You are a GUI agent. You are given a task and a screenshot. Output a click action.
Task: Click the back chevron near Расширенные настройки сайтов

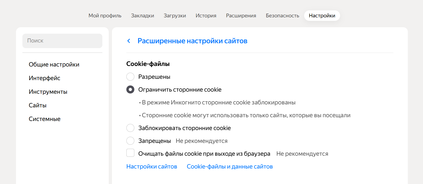(x=129, y=41)
